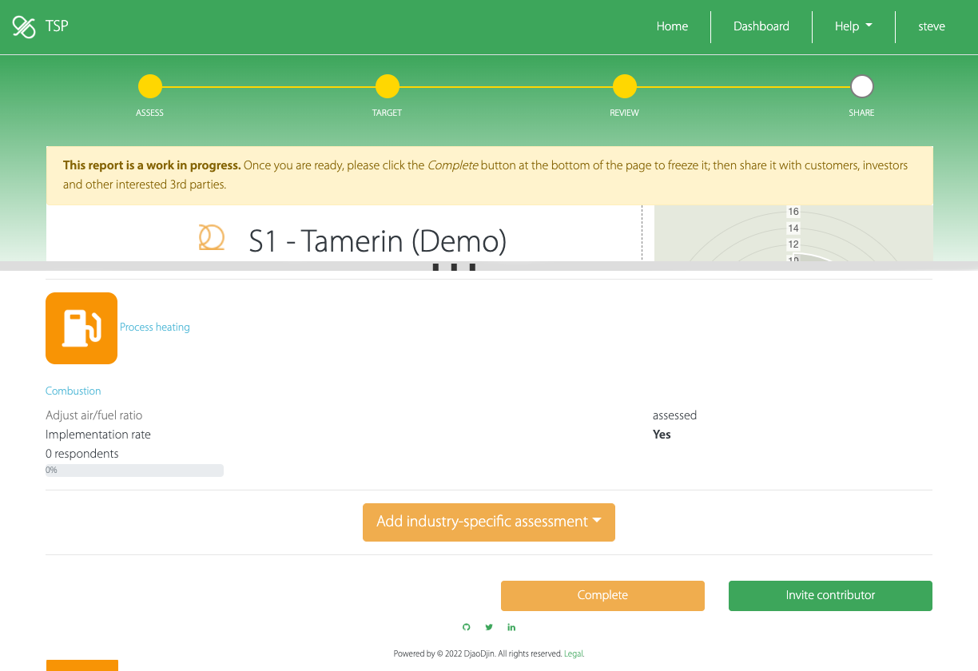
Task: Open the GitHub icon in footer
Action: [467, 627]
